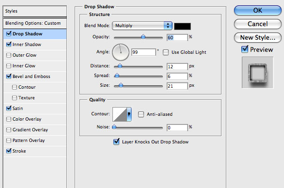Select the Drop Shadow row label
This screenshot has width=284, height=188.
[28, 34]
